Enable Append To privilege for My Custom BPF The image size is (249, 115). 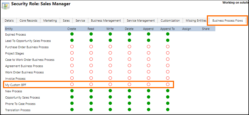168,84
